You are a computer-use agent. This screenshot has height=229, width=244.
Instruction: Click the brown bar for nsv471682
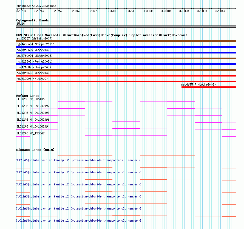coord(126,70)
